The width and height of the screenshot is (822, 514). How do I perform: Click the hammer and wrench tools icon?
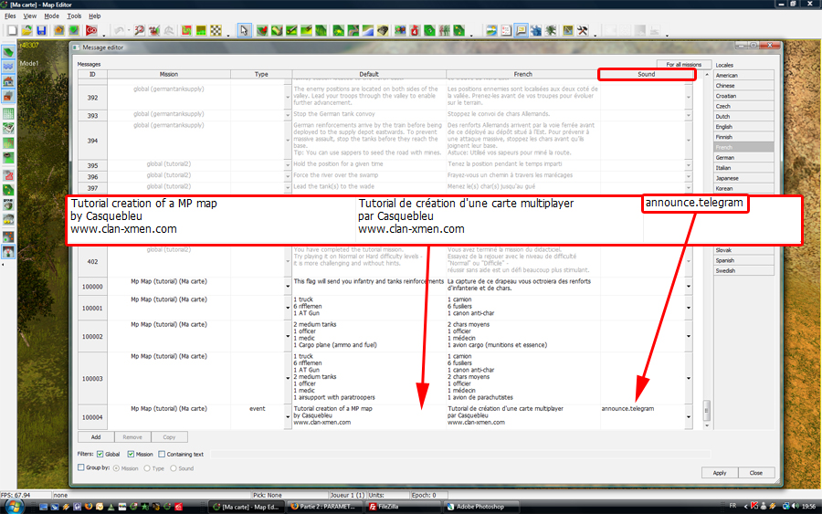point(583,30)
